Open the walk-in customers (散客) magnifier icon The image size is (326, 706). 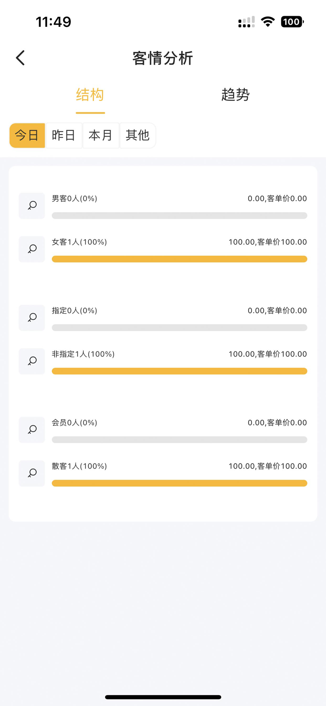(x=32, y=473)
